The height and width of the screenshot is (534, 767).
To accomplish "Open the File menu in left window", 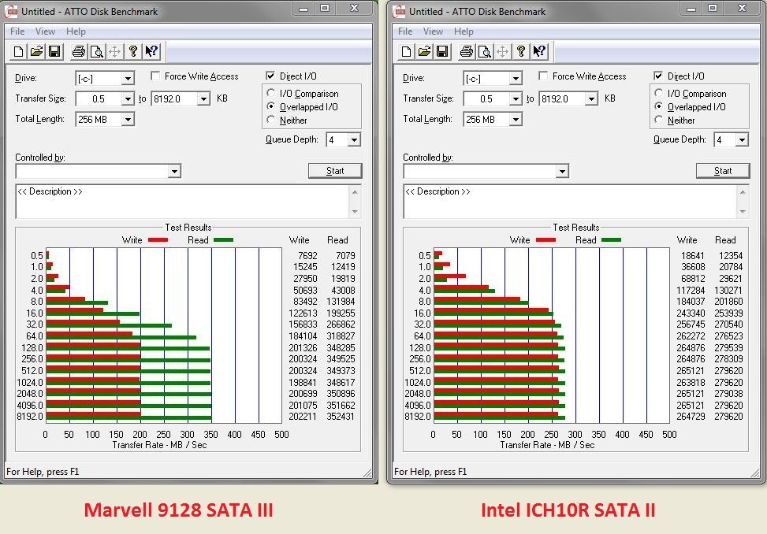I will coord(17,32).
